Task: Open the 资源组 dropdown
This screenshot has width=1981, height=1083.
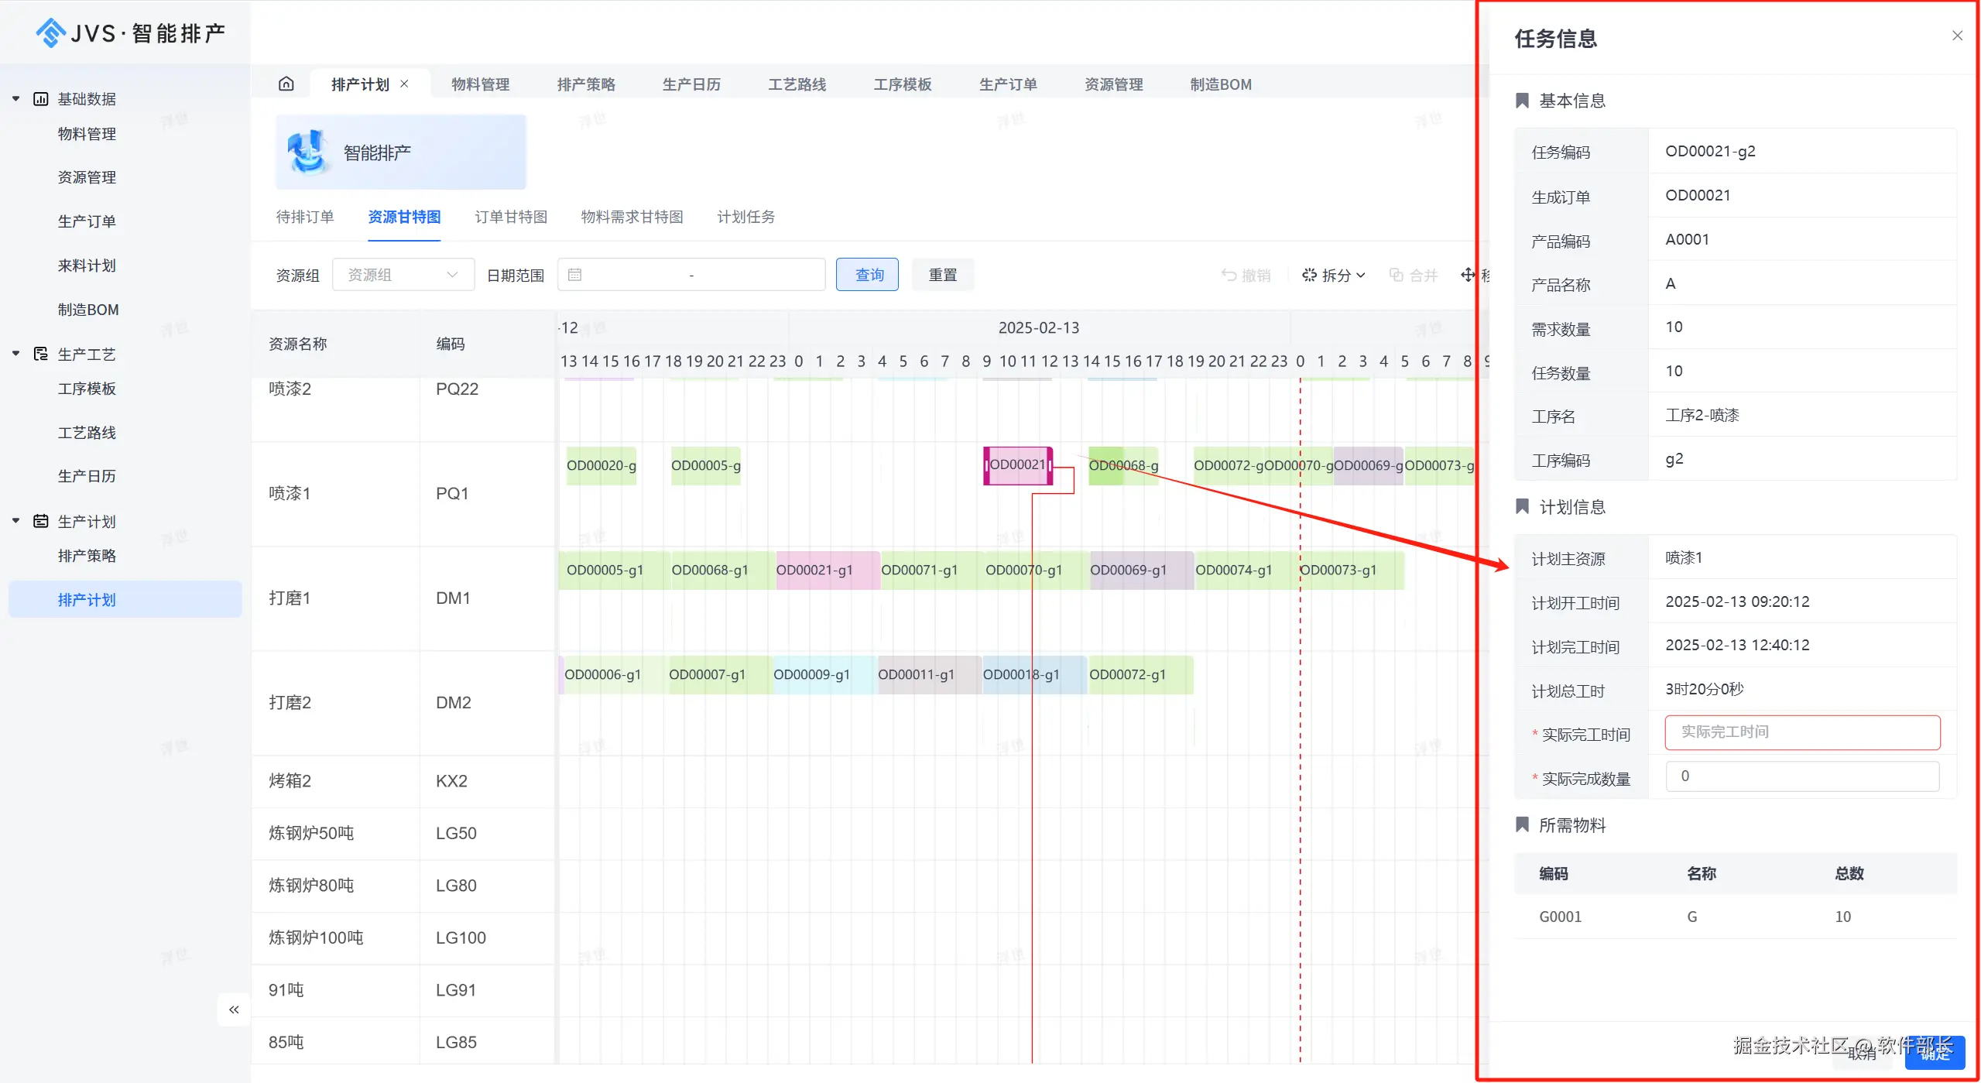Action: [403, 275]
